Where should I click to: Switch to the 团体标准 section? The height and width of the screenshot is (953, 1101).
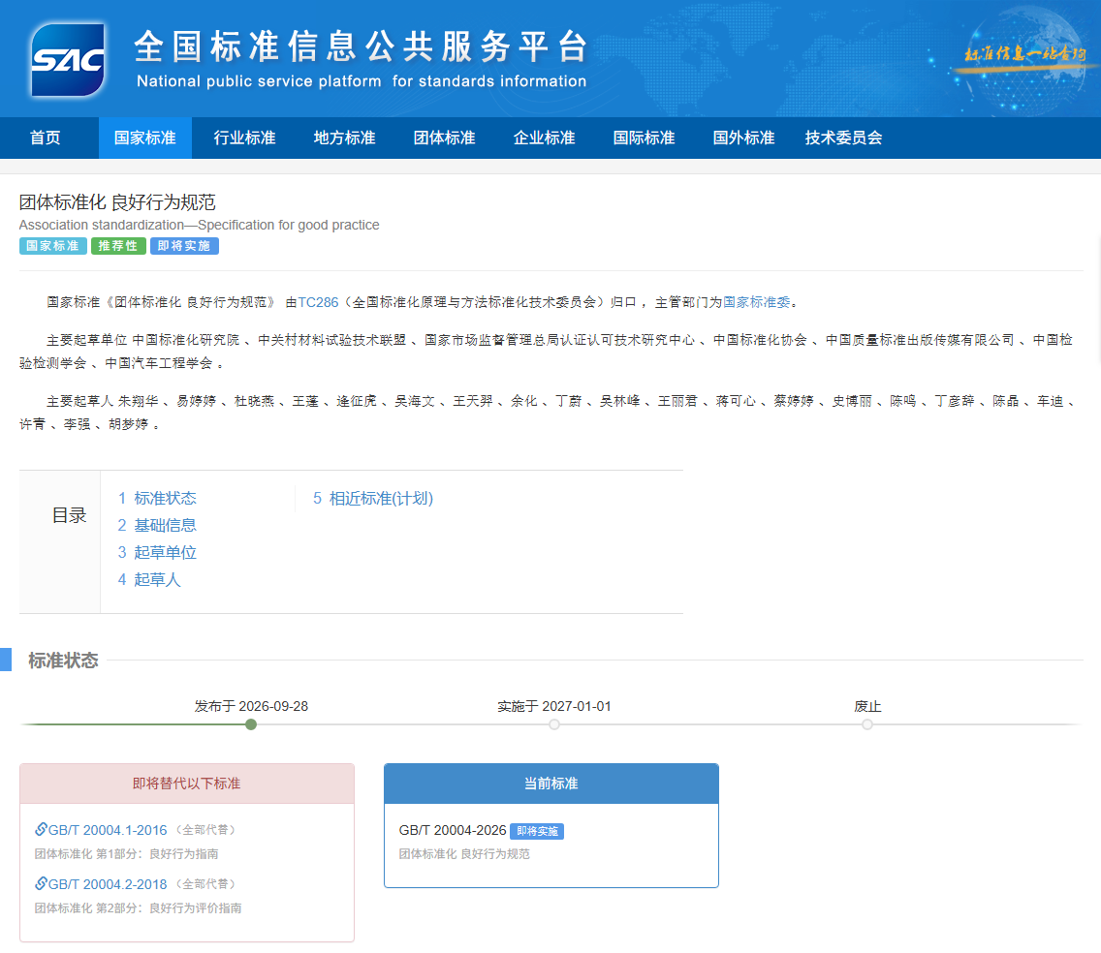[444, 138]
